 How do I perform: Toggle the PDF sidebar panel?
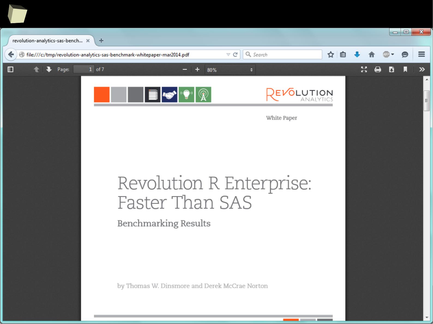pos(11,69)
